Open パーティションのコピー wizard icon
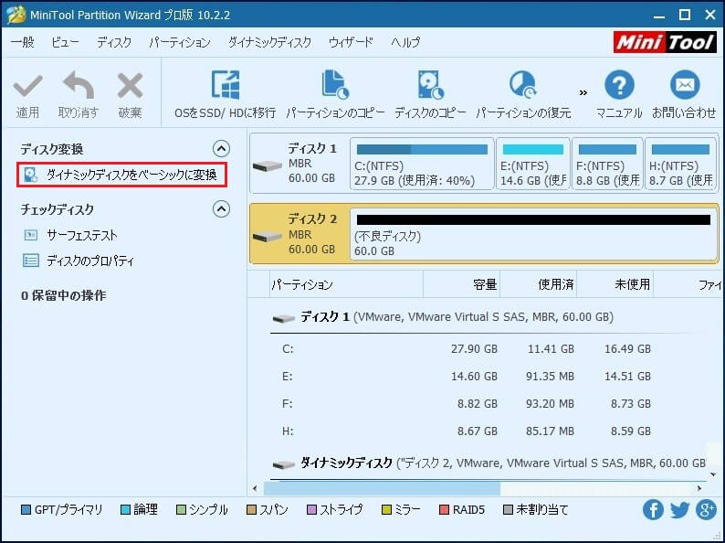725x543 pixels. pyautogui.click(x=335, y=85)
